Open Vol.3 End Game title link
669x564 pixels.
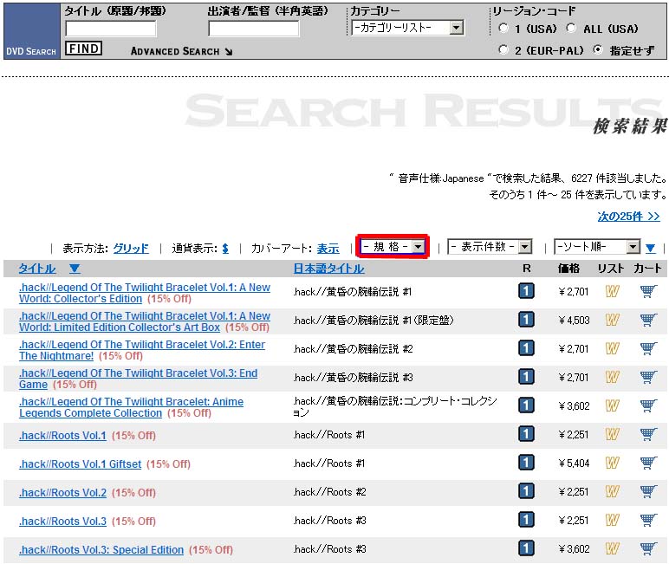coord(139,379)
